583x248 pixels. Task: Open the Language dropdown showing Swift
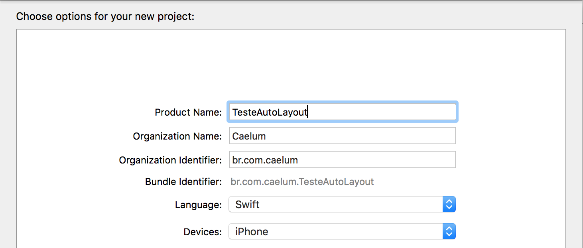[342, 205]
